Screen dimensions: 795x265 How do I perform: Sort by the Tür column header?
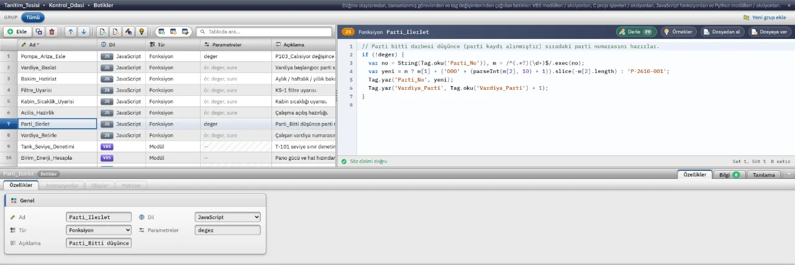tap(173, 45)
